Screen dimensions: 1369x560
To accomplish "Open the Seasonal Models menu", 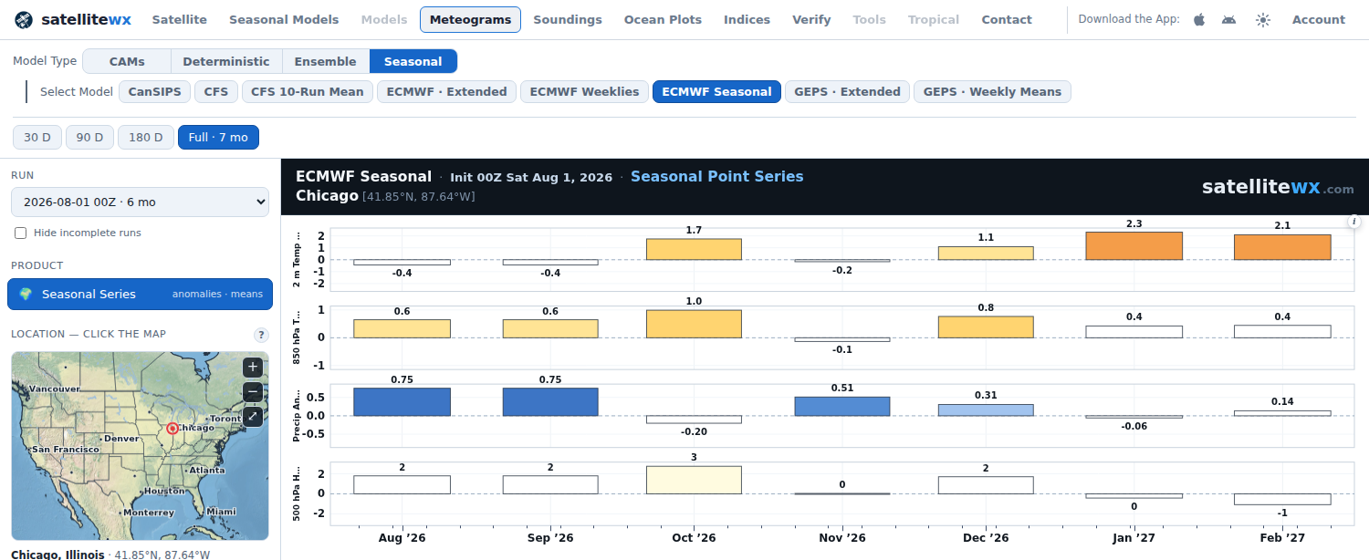I will pos(284,19).
